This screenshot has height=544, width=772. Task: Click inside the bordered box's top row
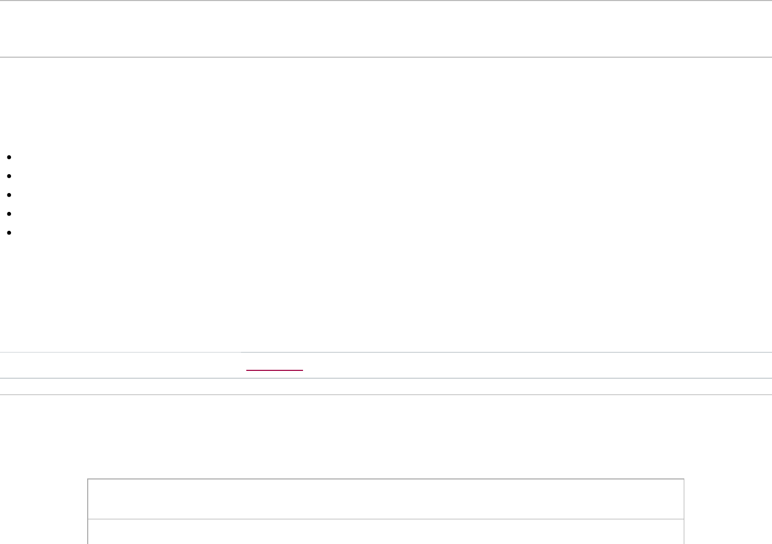pyautogui.click(x=385, y=499)
